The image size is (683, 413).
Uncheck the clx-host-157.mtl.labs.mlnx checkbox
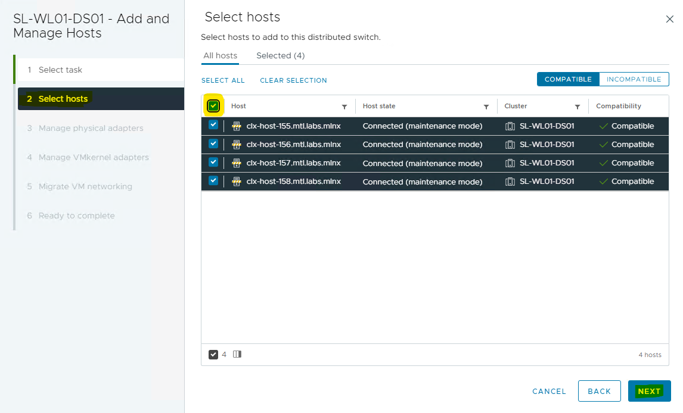tap(213, 162)
